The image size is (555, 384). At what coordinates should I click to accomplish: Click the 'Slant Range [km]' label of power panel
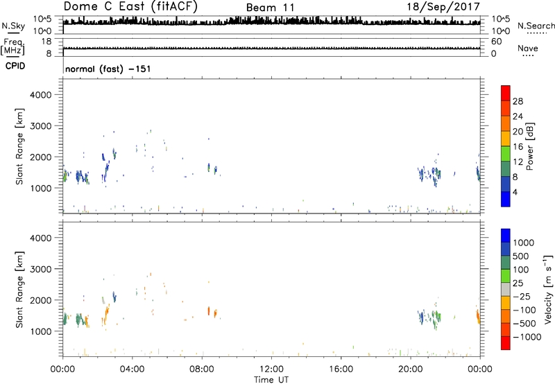[x=19, y=146]
